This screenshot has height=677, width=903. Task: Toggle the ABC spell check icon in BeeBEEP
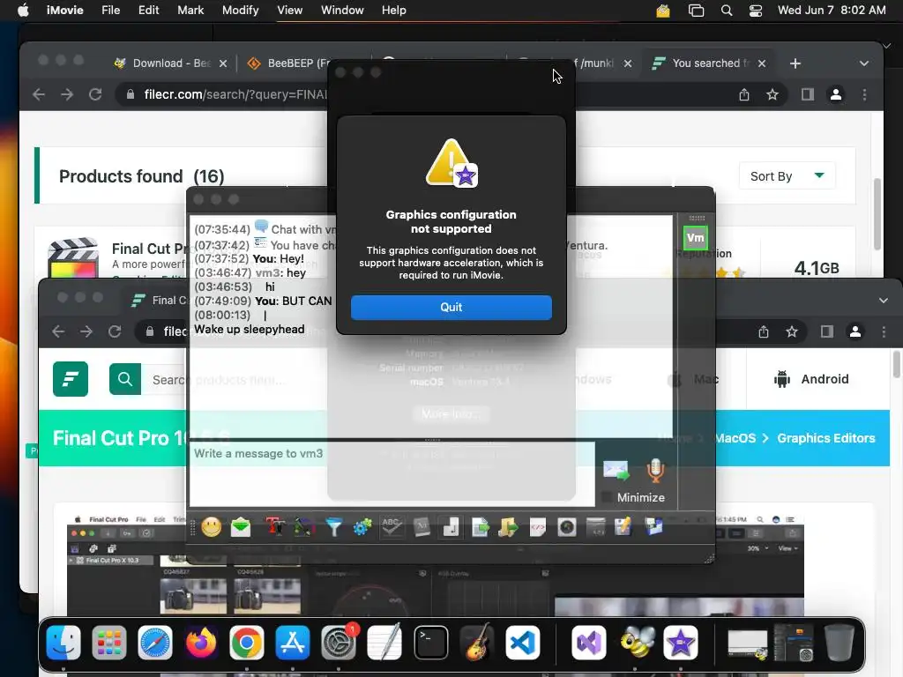pos(392,527)
